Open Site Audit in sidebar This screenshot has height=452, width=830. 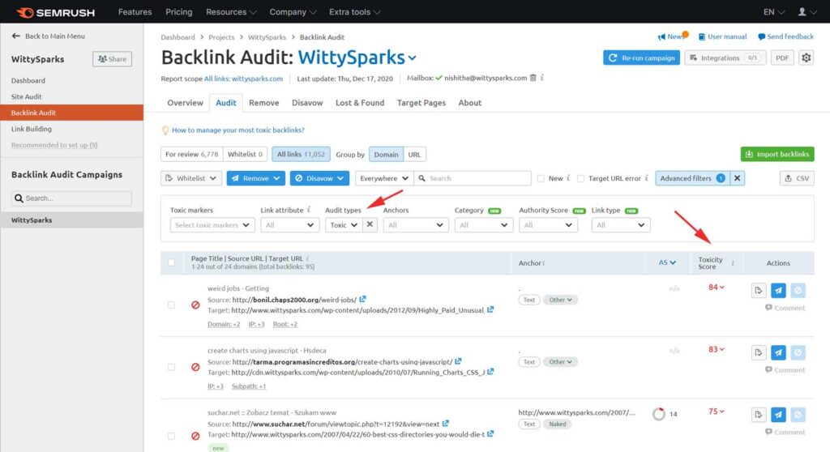point(27,96)
